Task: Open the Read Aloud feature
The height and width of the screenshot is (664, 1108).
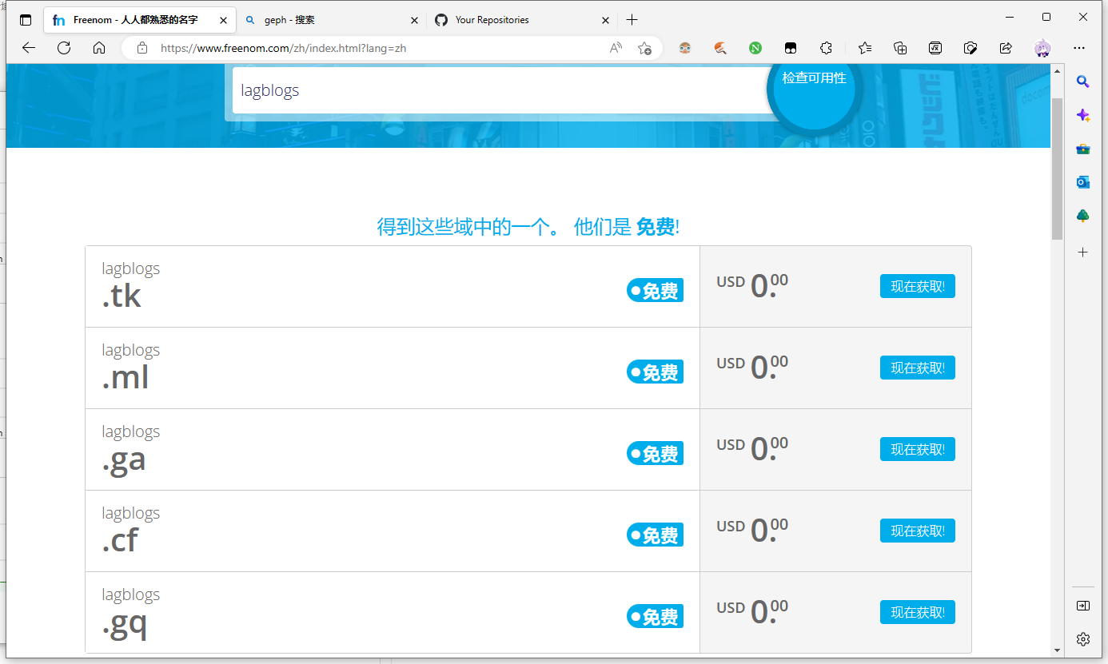Action: click(x=616, y=48)
